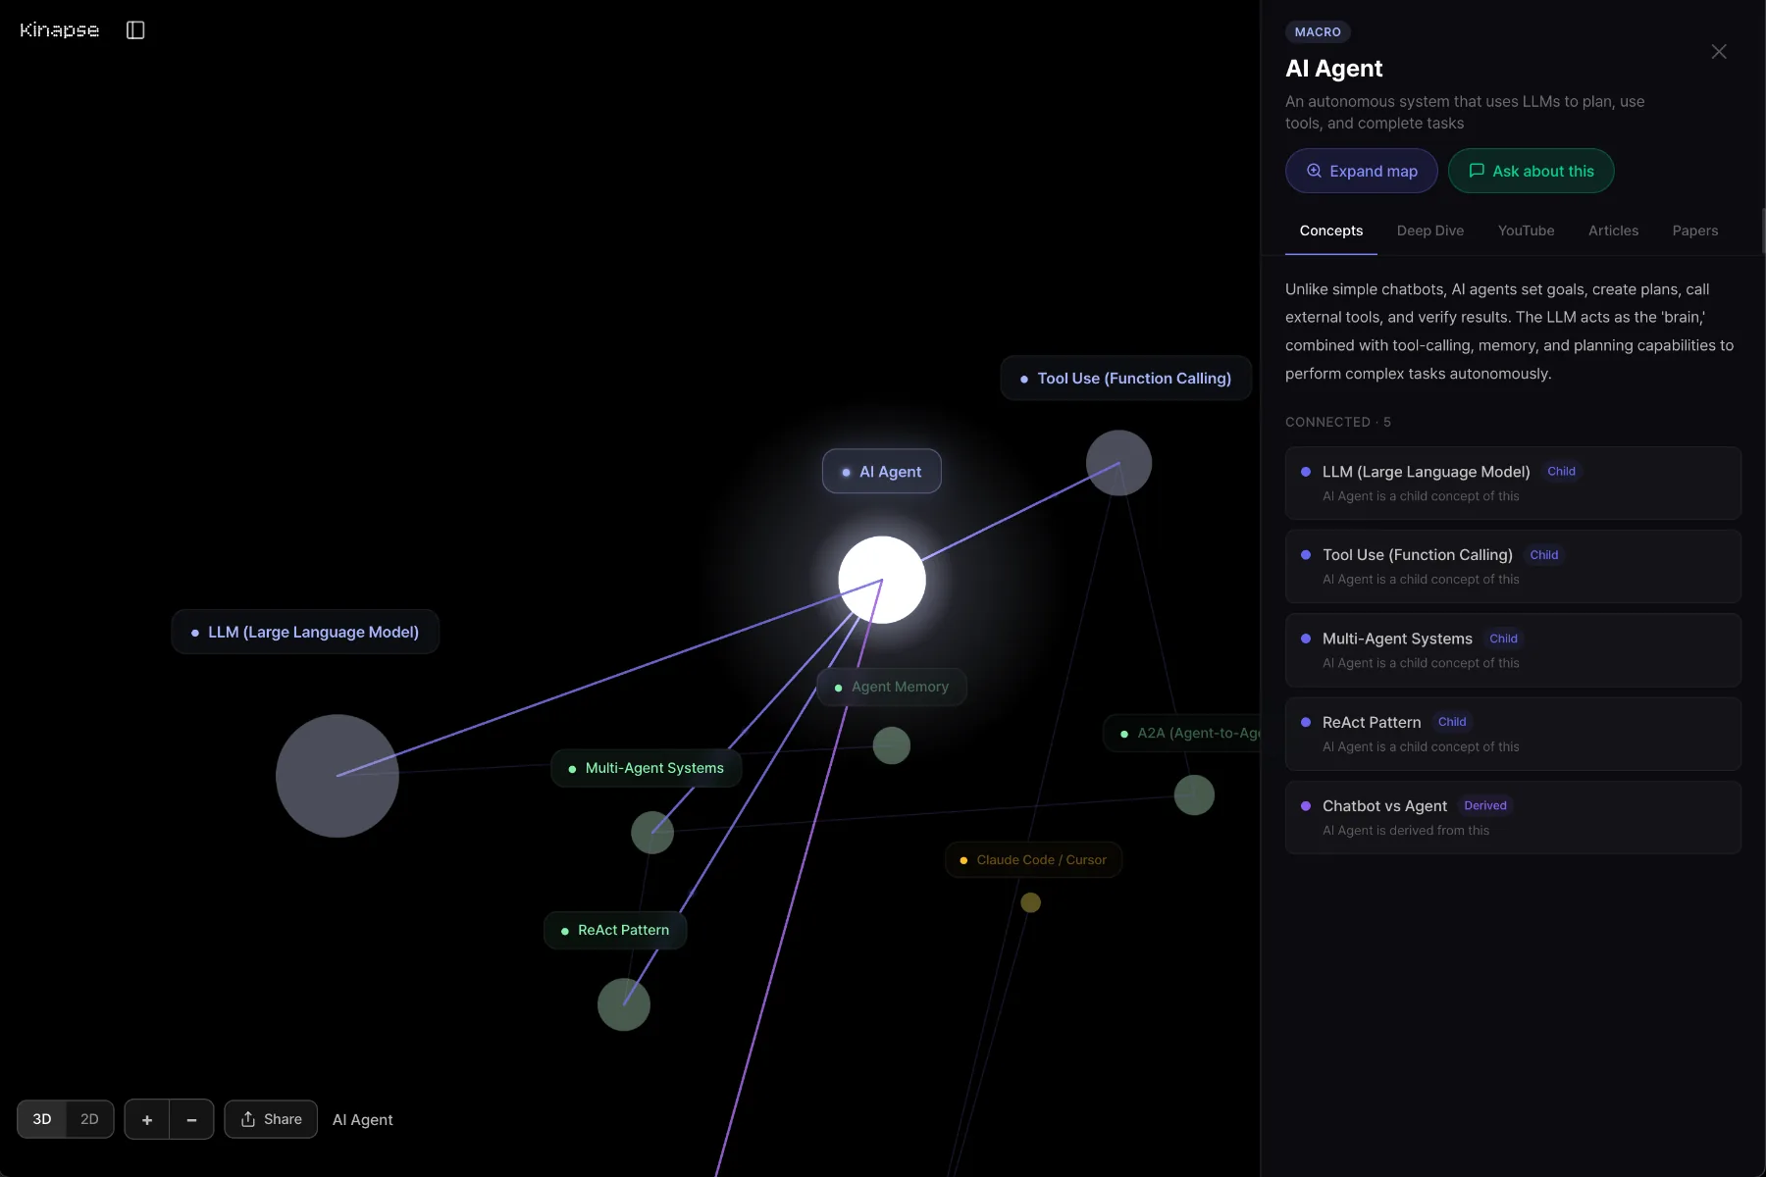
Task: Click the zoom out minus icon
Action: (x=191, y=1119)
